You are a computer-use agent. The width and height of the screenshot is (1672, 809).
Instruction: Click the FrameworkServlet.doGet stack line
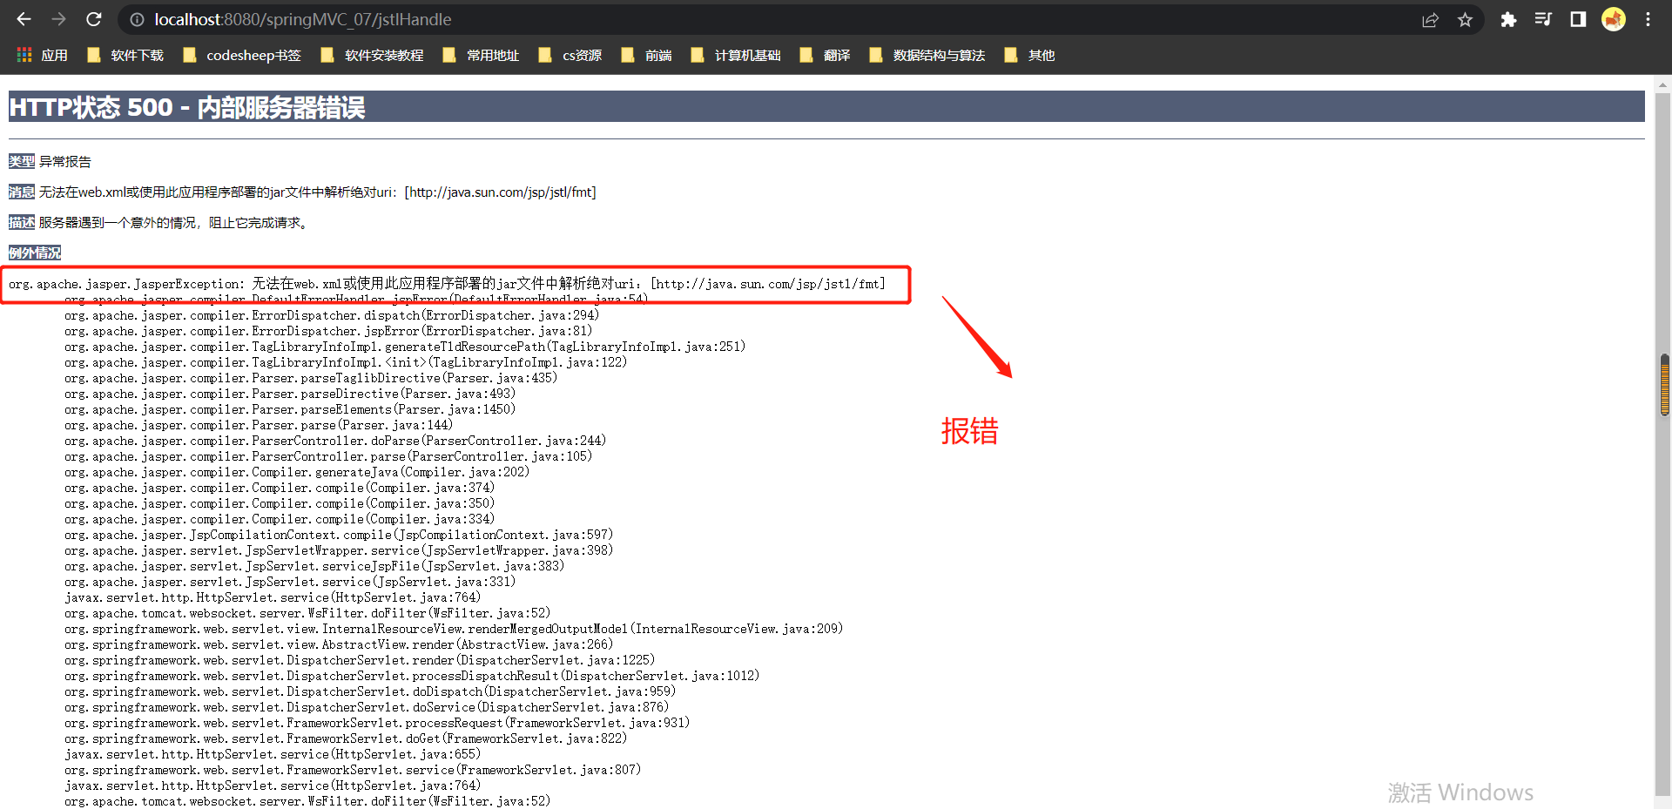tap(346, 738)
